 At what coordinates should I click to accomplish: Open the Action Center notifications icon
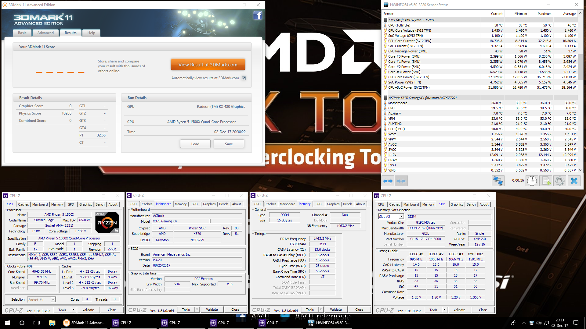click(x=576, y=323)
